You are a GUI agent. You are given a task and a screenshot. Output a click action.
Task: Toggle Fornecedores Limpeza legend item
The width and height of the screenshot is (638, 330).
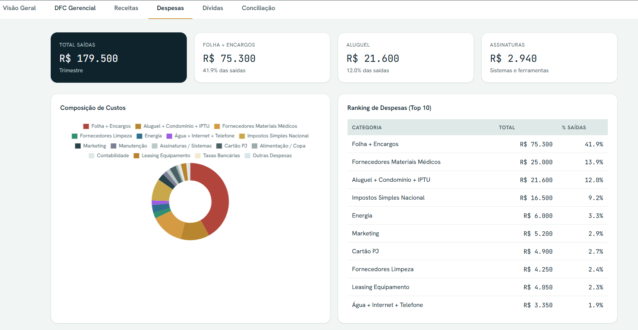(102, 136)
